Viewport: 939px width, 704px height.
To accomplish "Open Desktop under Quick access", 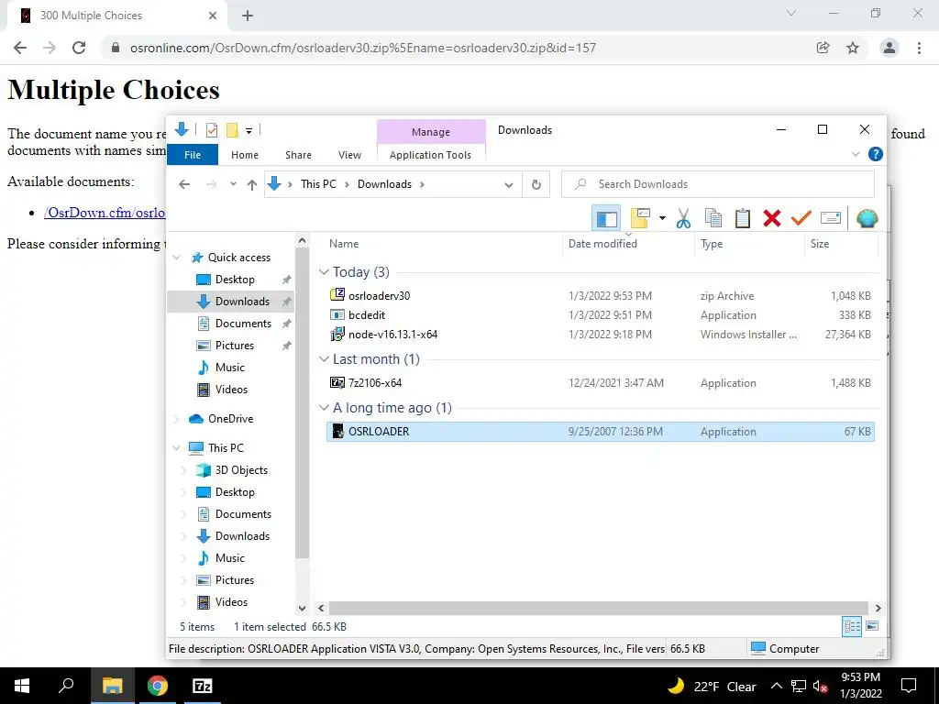I will click(x=235, y=280).
